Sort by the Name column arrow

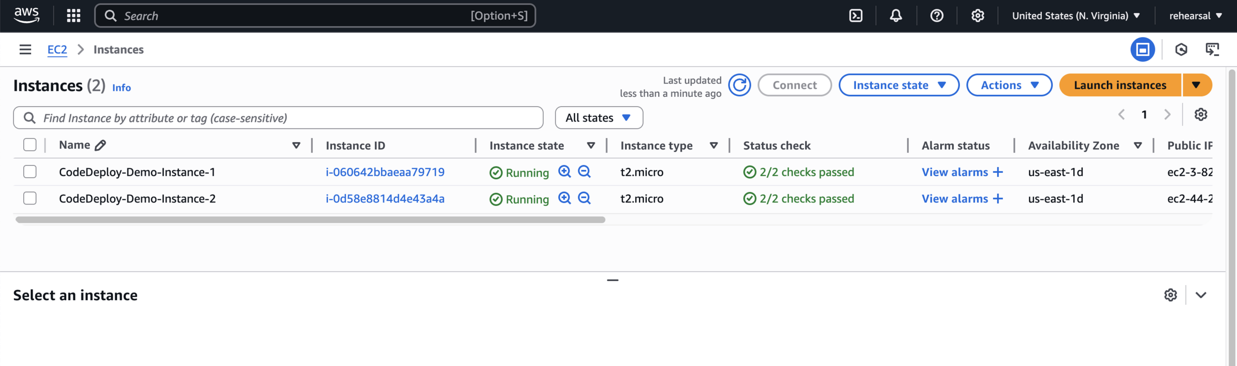click(x=296, y=145)
